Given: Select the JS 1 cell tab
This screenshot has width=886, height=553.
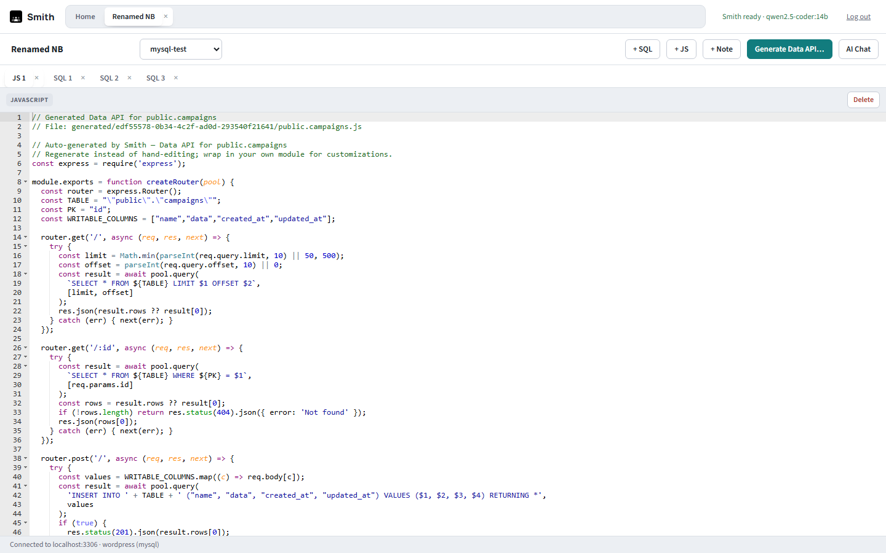Looking at the screenshot, I should (x=19, y=78).
